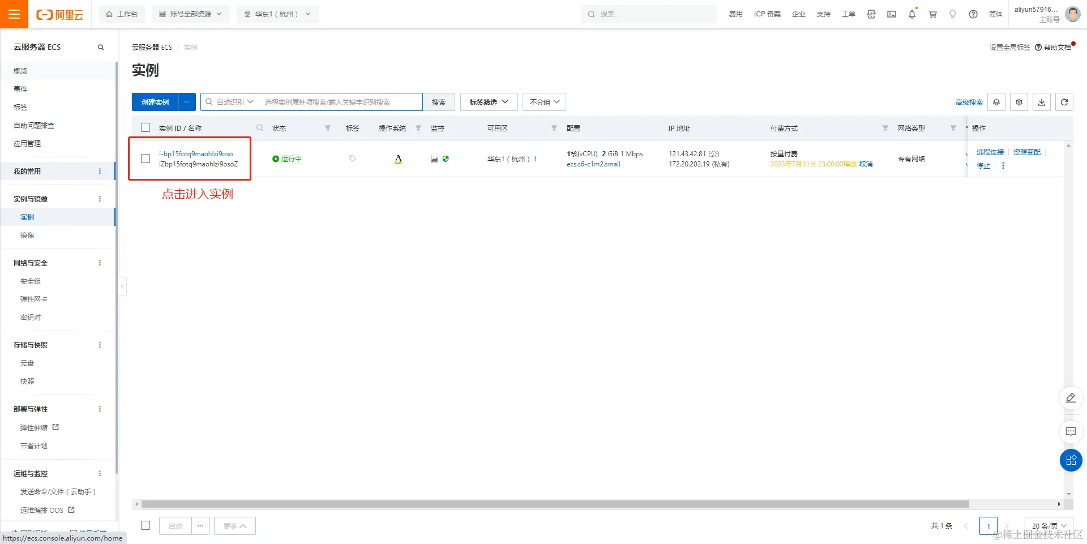Open 费用 in top navigation
This screenshot has height=544, width=1087.
tap(736, 14)
